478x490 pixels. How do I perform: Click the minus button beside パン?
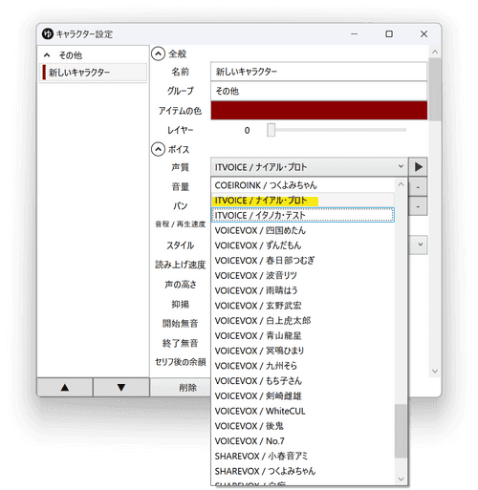pyautogui.click(x=418, y=207)
